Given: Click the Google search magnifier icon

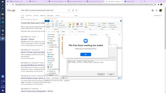Looking at the screenshot, I should tap(77, 10).
